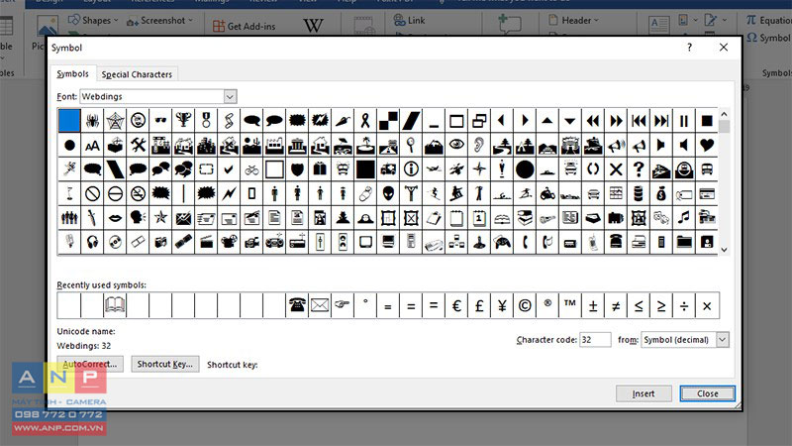Click into the Character code field
This screenshot has width=792, height=446.
[595, 340]
